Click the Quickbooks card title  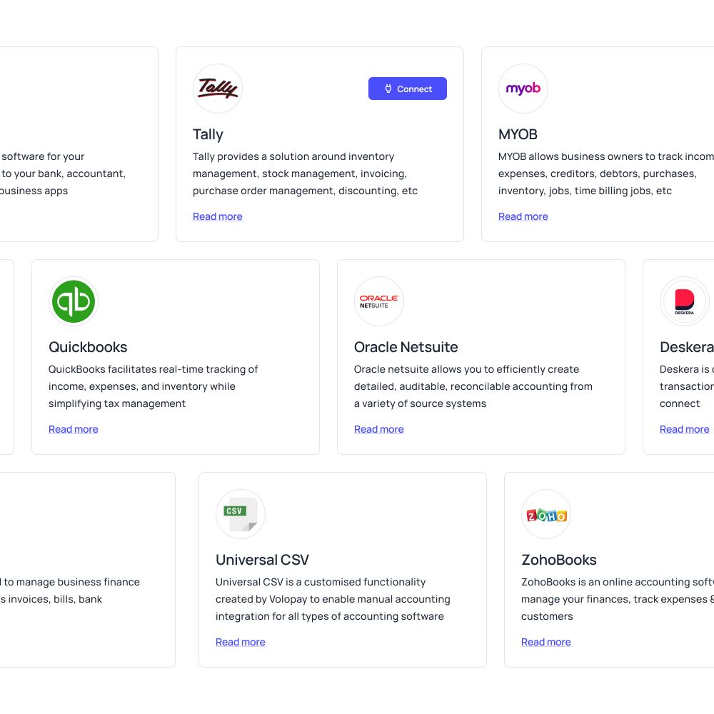[x=88, y=347]
